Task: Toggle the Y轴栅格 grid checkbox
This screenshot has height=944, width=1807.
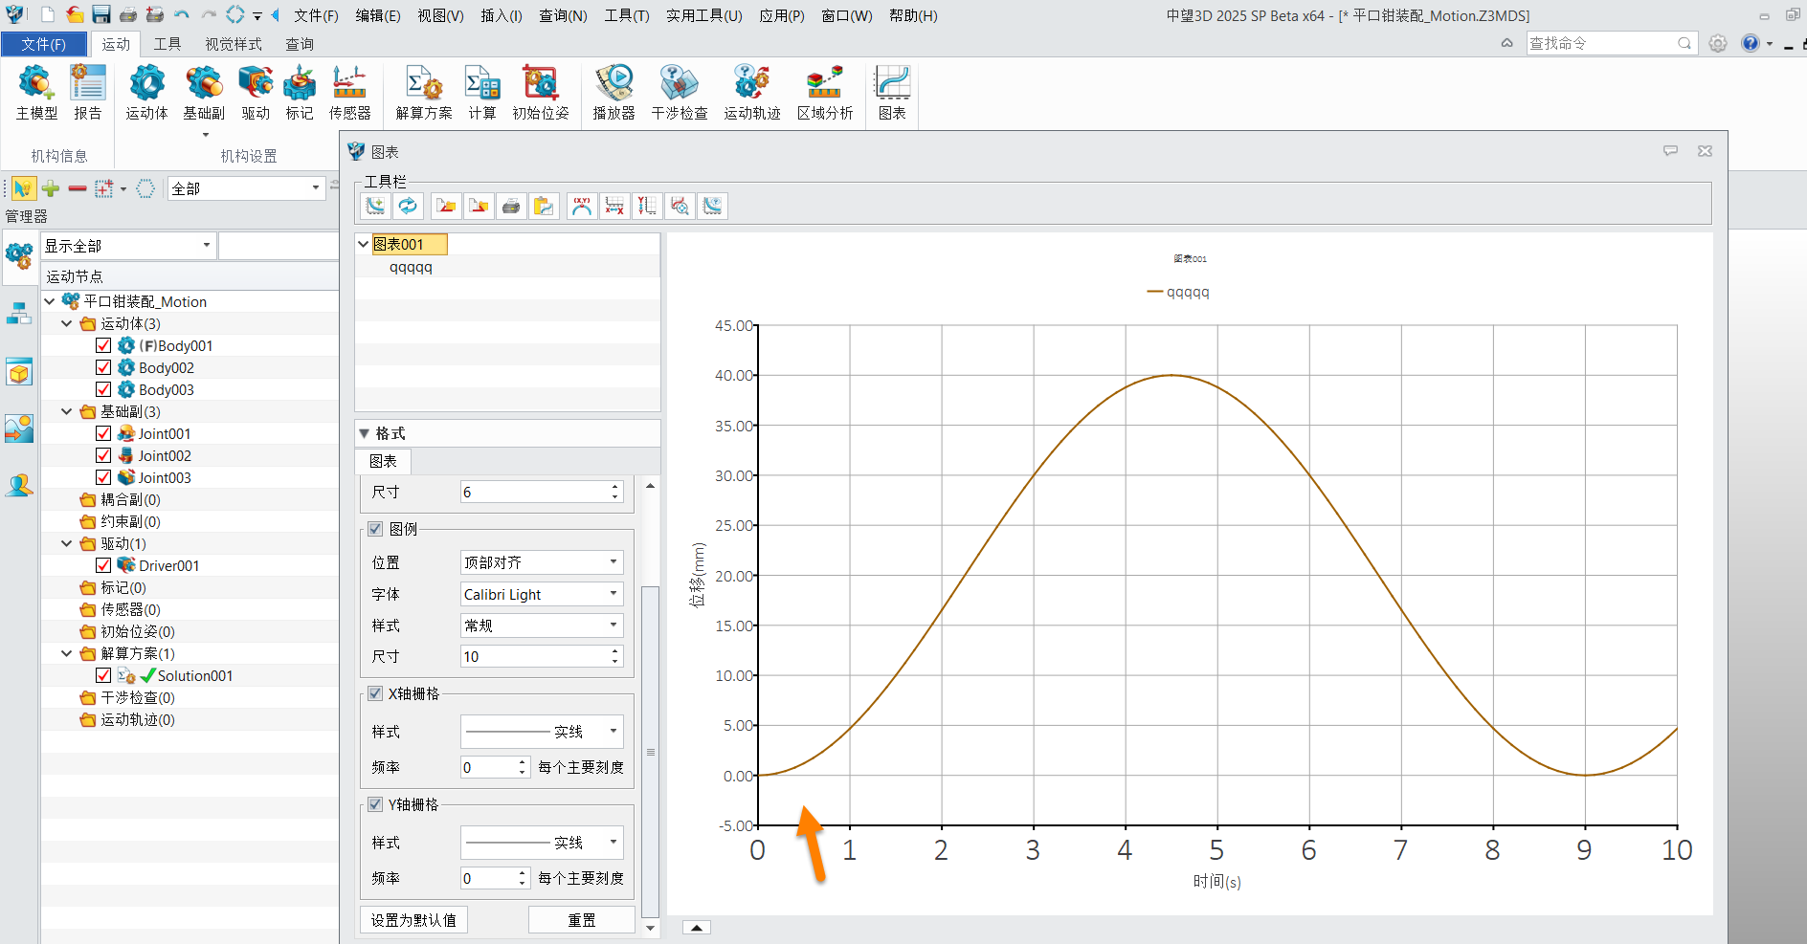Action: [x=375, y=804]
